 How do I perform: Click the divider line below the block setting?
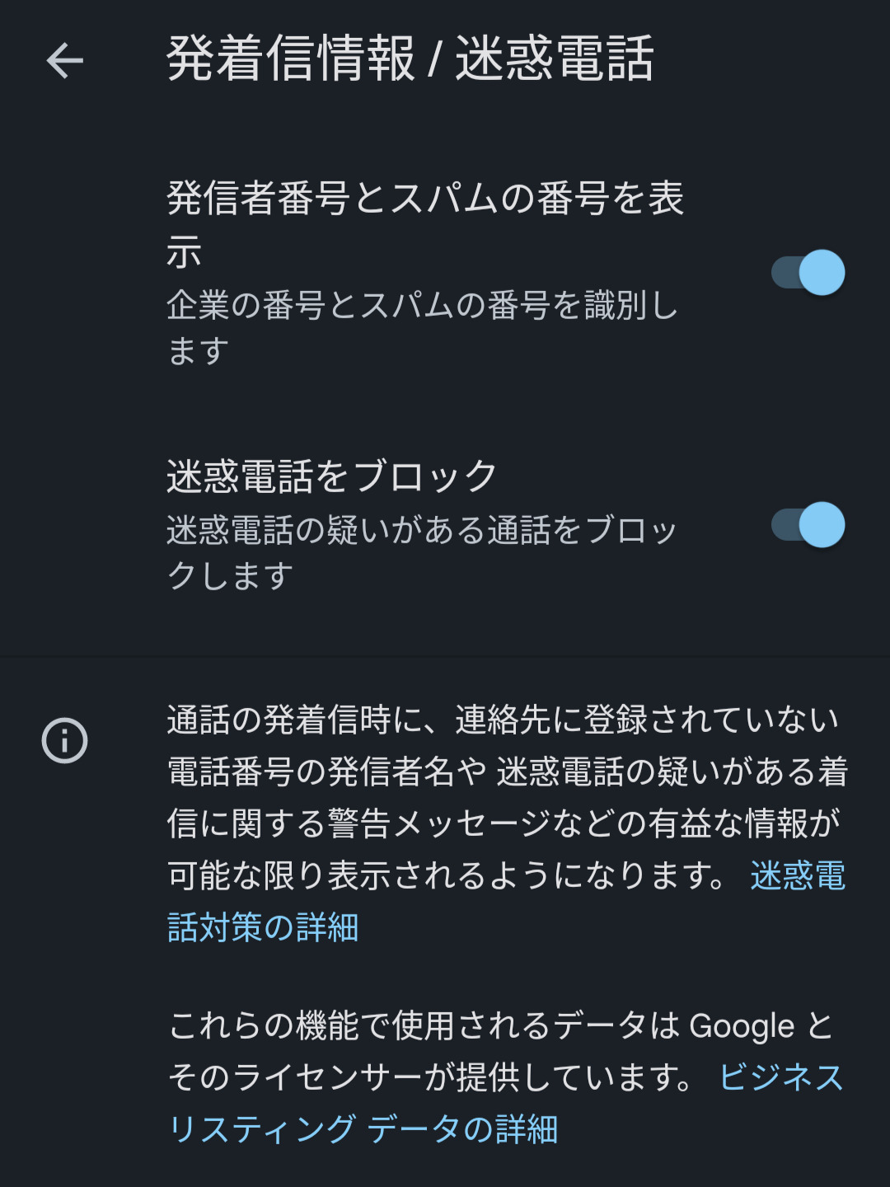[x=445, y=657]
